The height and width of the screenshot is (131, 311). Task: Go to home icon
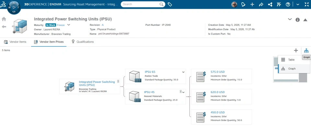4,19
